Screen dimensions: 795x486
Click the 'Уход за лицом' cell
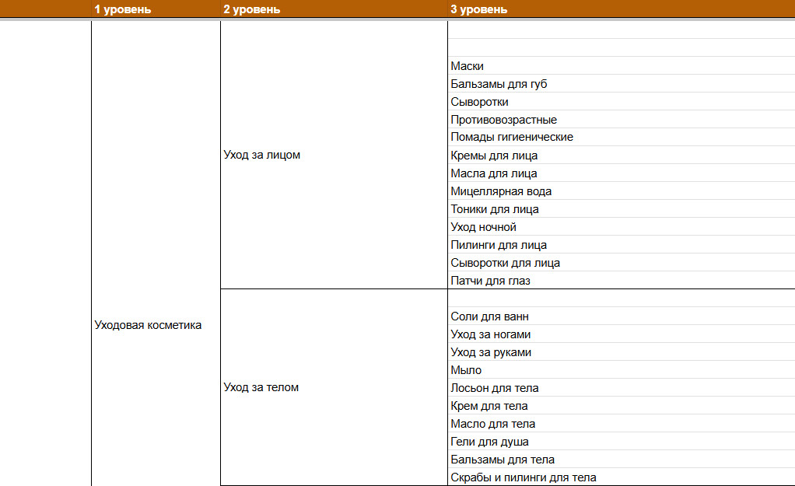click(x=334, y=155)
